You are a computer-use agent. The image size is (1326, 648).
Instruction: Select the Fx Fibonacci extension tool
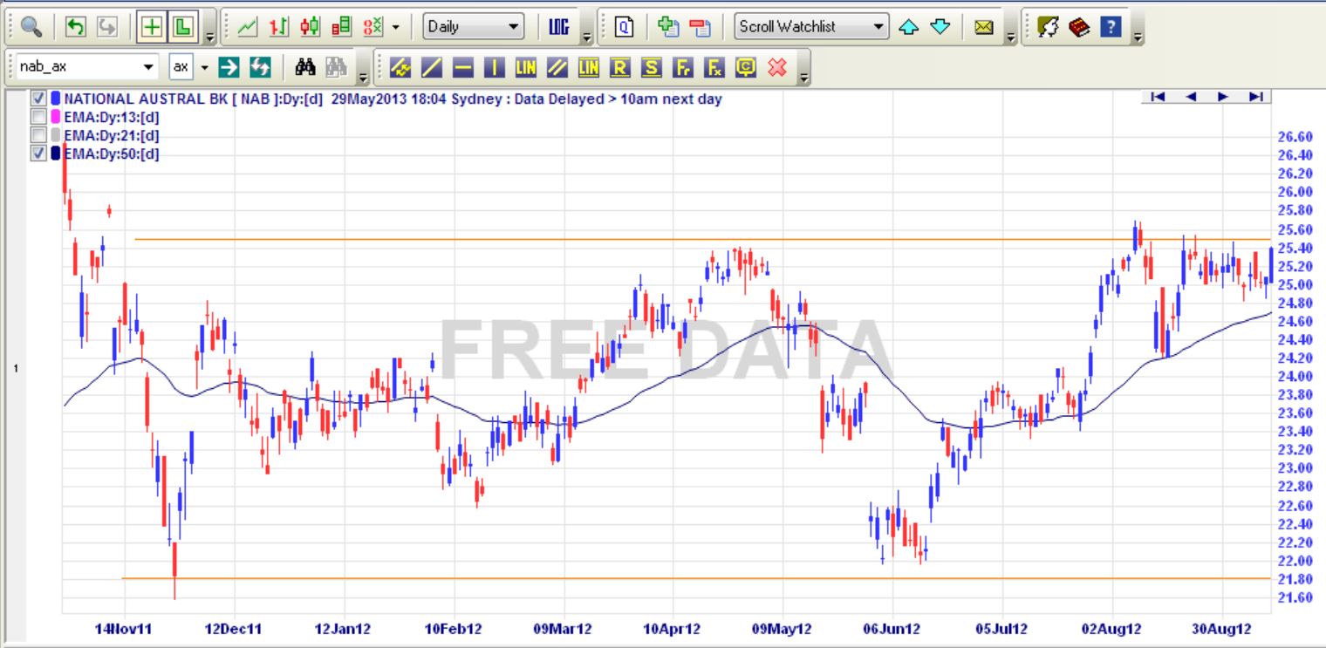[714, 66]
